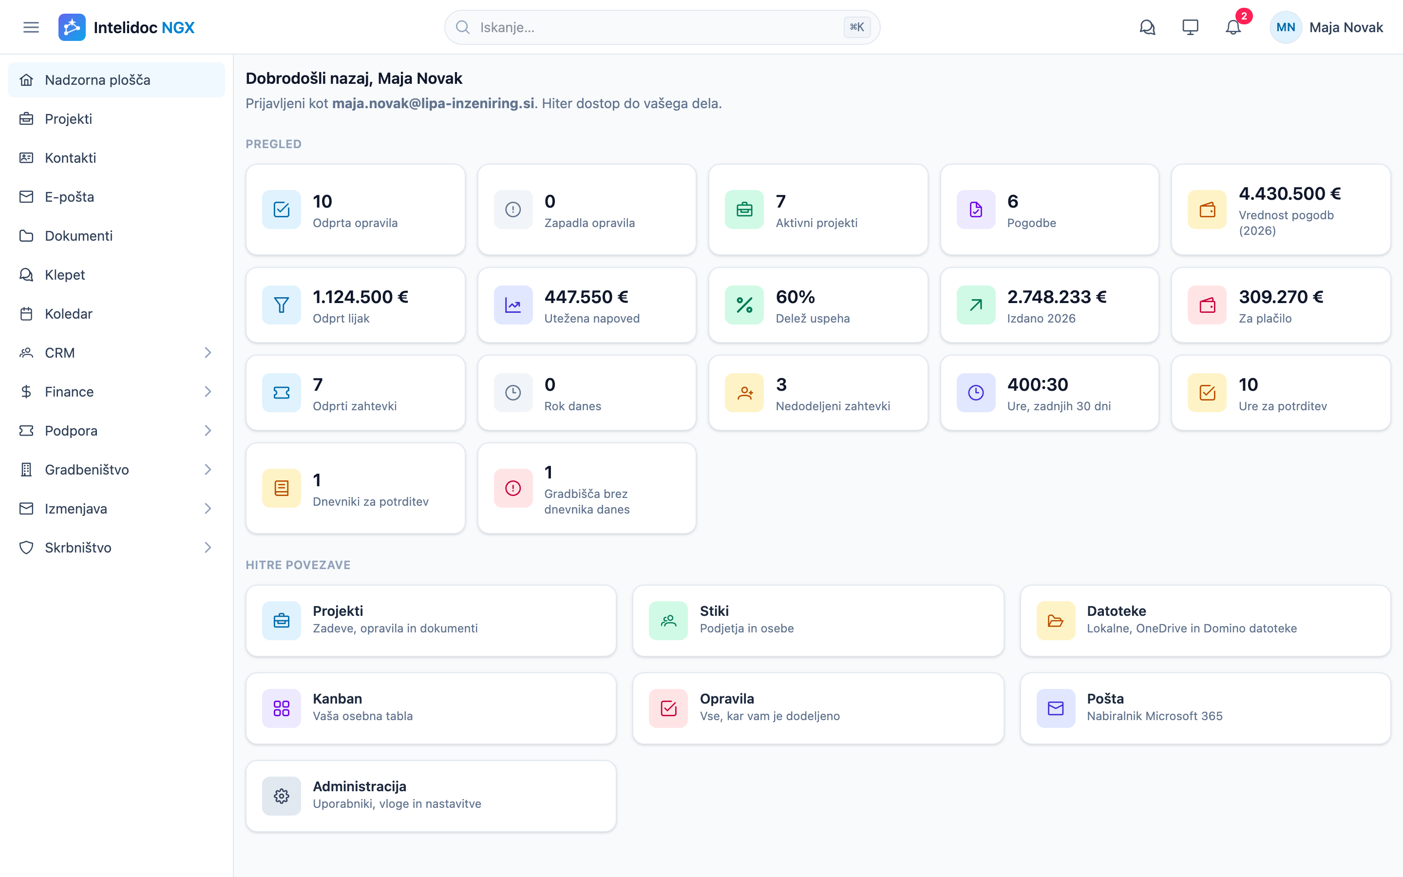Expand the Finance sidebar section

pyautogui.click(x=116, y=392)
